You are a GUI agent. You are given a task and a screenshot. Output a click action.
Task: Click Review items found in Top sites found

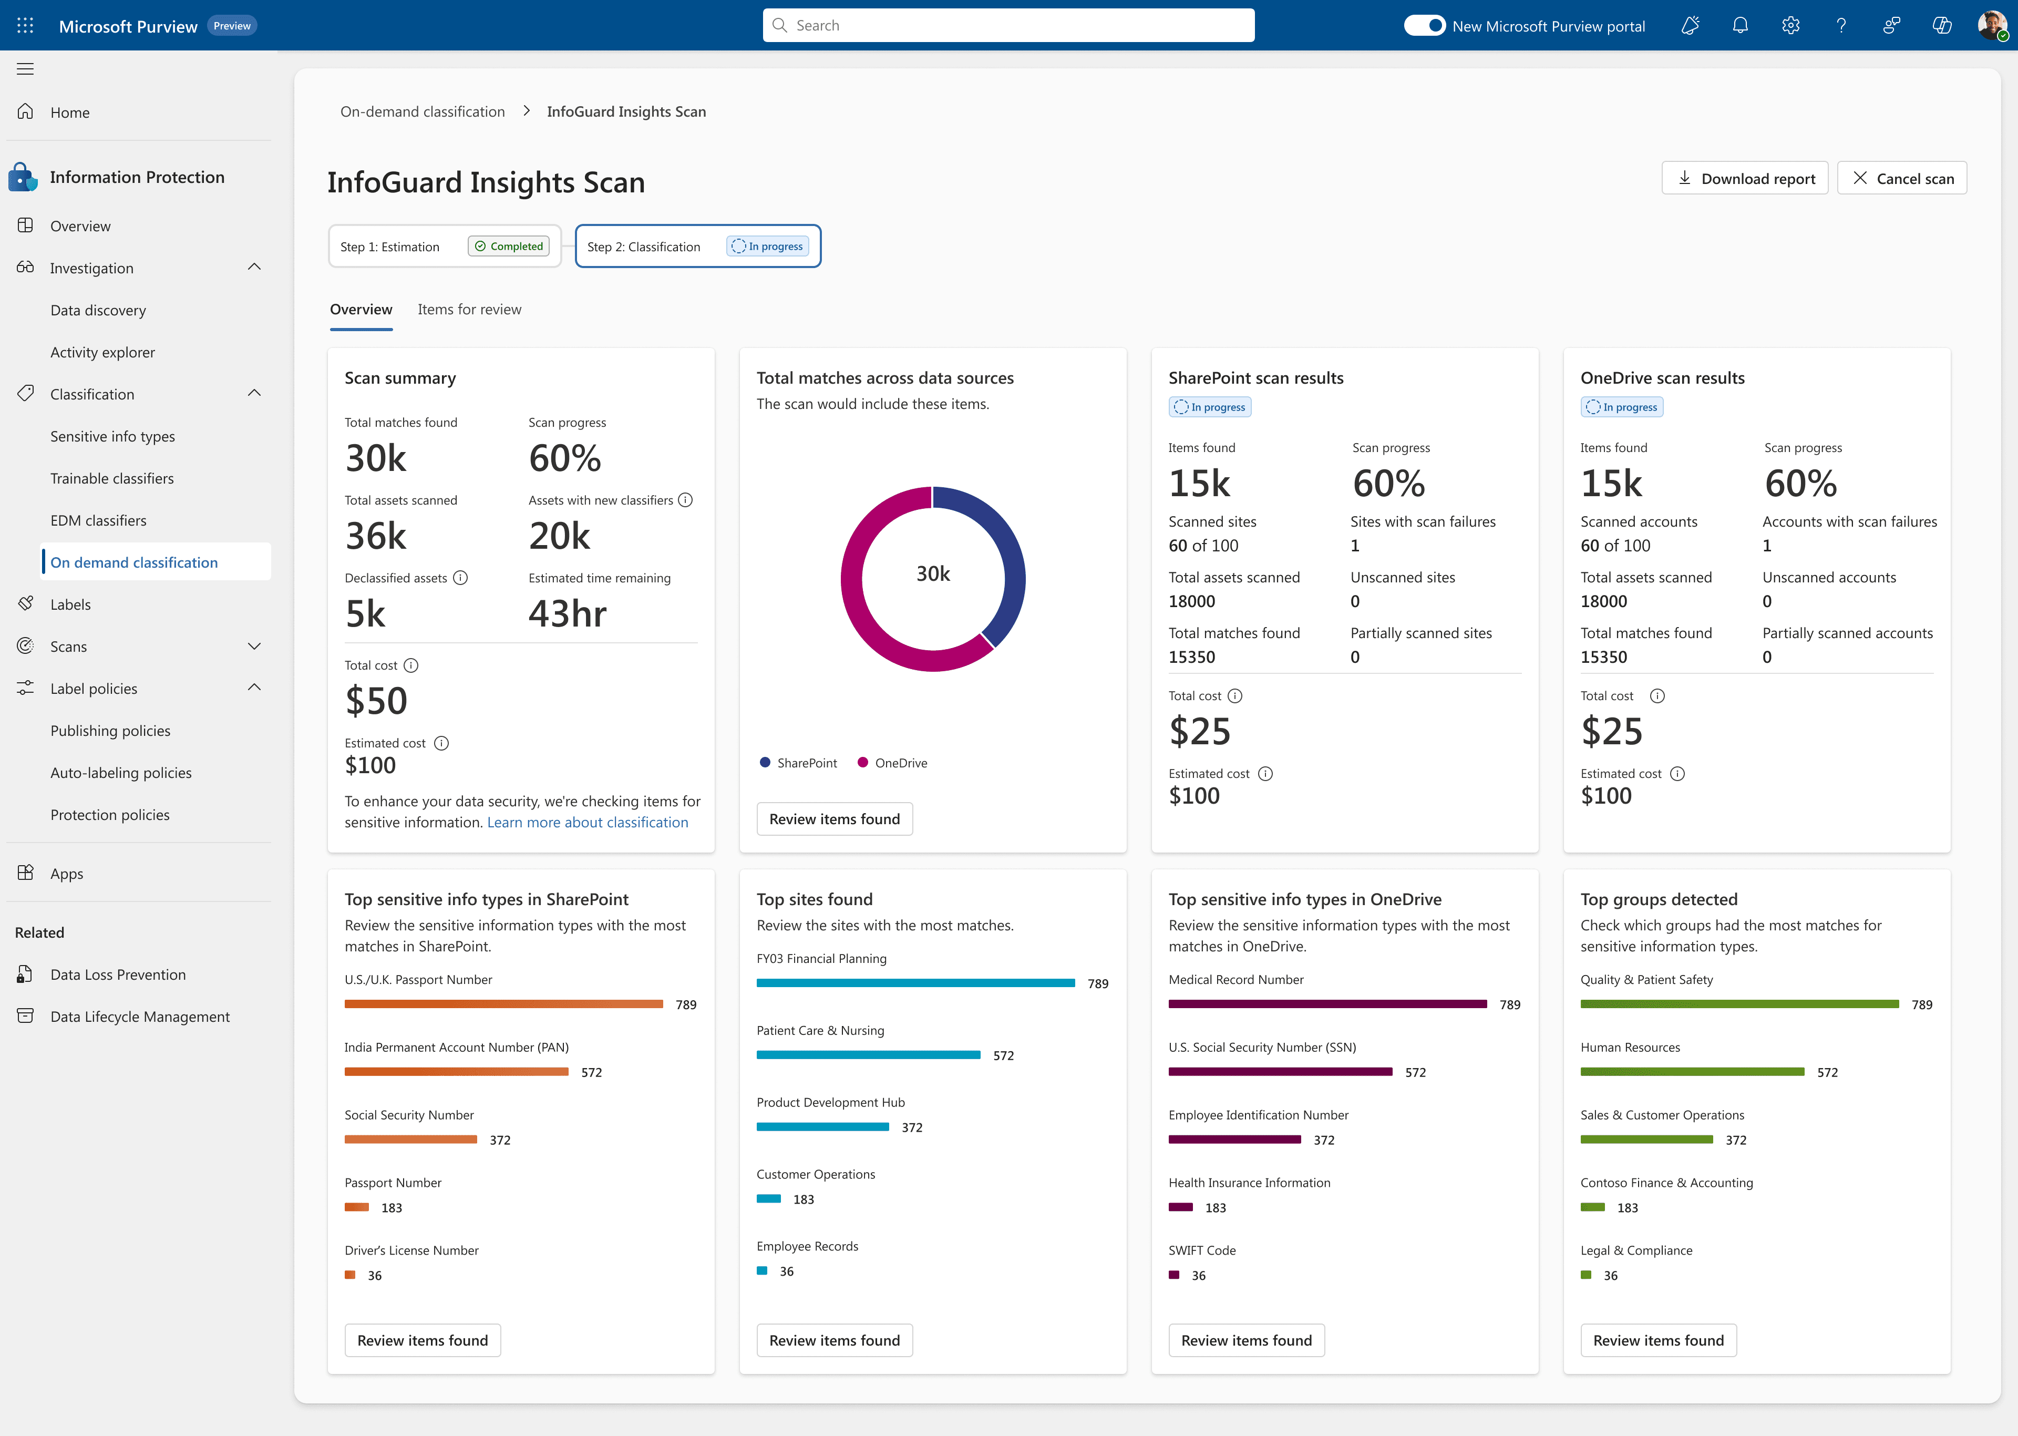point(835,1340)
